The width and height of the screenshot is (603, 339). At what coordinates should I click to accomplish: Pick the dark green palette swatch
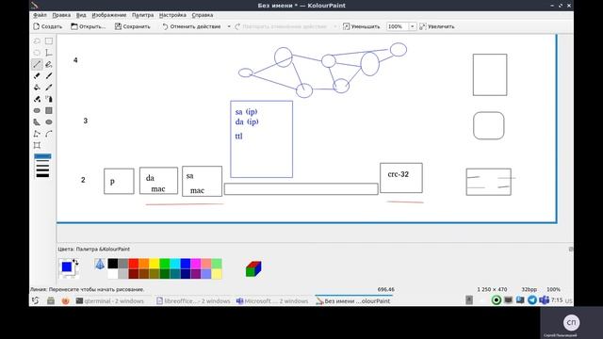165,274
